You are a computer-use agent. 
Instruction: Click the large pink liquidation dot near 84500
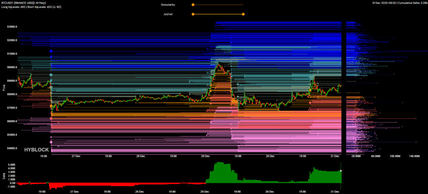tap(51, 143)
